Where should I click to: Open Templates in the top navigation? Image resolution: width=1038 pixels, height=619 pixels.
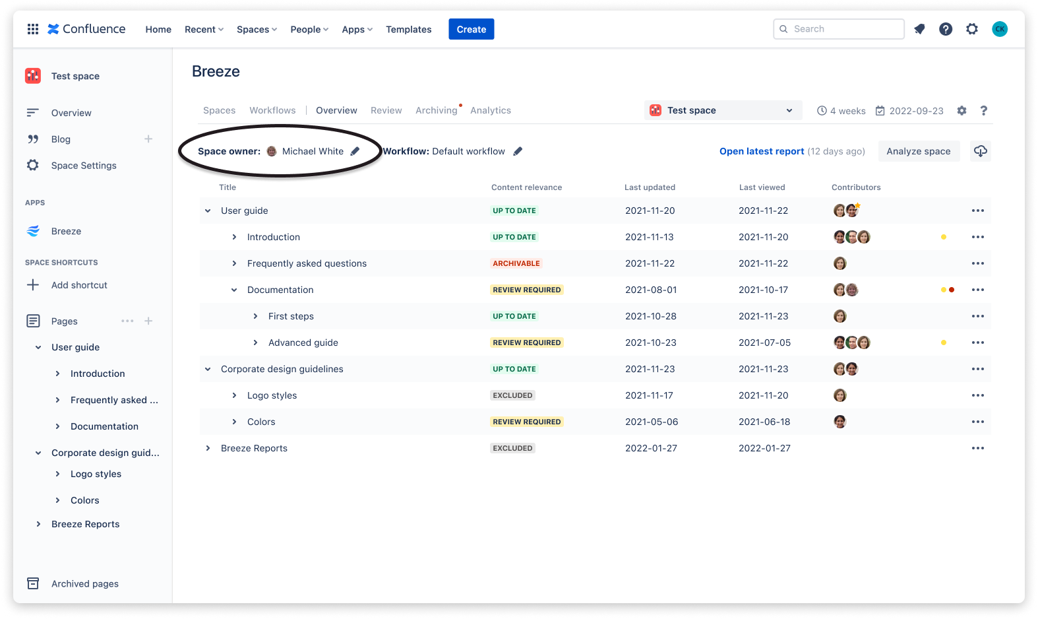point(409,30)
